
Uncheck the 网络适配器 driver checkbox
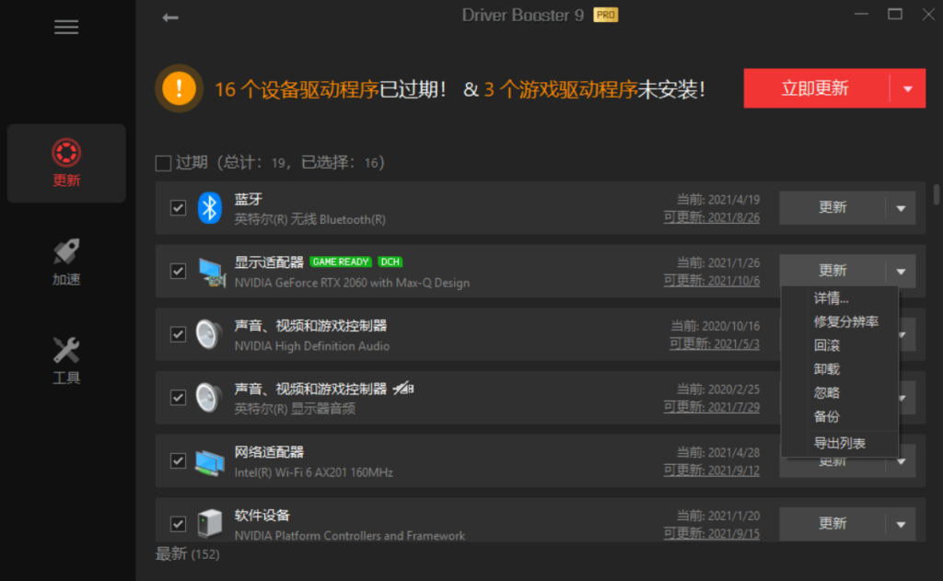[178, 460]
